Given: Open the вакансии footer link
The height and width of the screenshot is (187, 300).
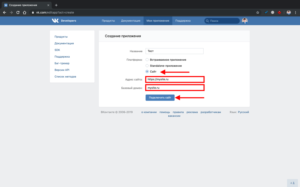Looking at the screenshot, I should click(174, 116).
